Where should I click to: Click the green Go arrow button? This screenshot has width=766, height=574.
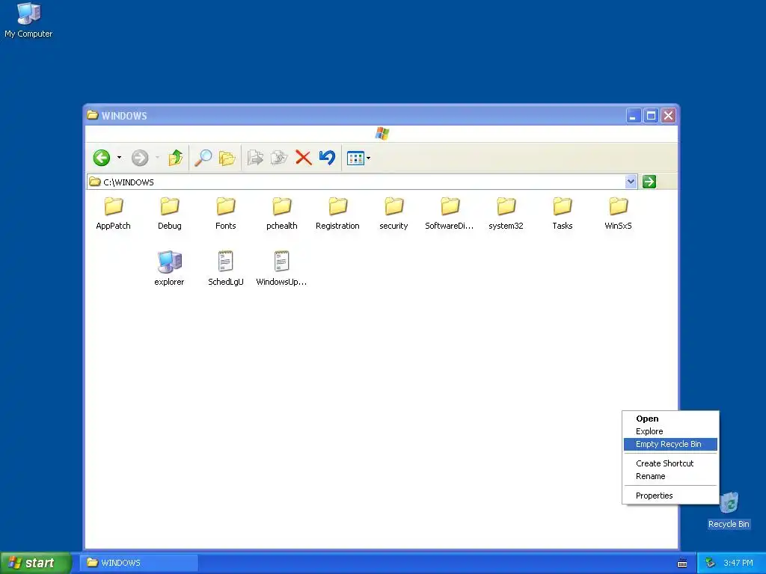tap(649, 182)
